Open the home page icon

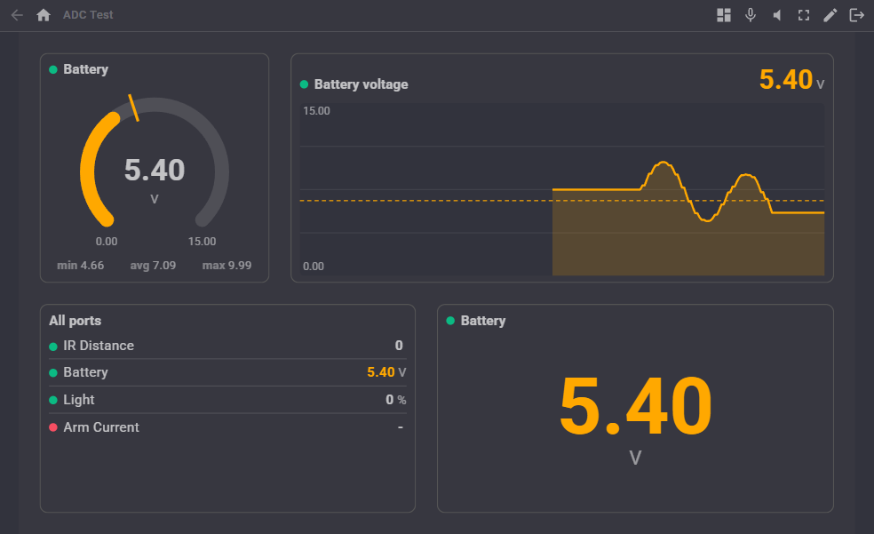[44, 15]
